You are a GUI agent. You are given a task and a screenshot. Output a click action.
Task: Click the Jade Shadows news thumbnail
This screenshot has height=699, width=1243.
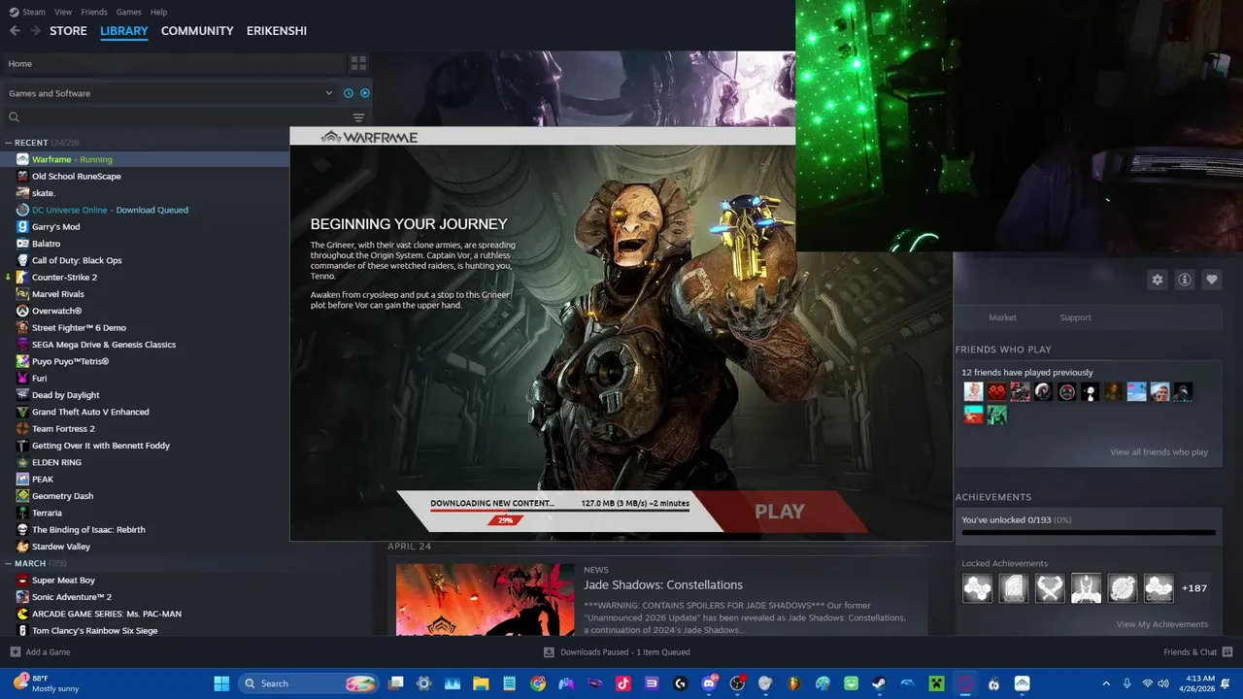coord(485,600)
